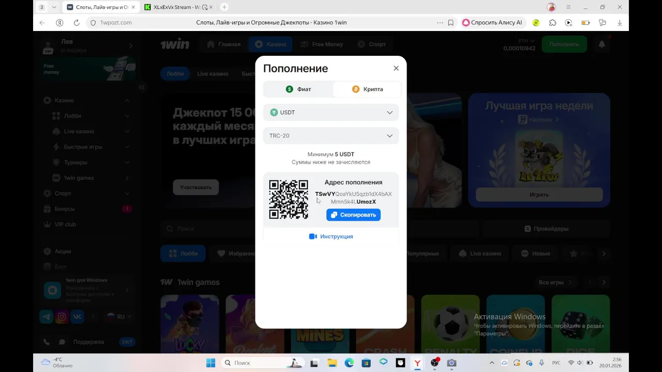This screenshot has height=372, width=662.
Task: Click the green Пополнить header button
Action: point(564,44)
